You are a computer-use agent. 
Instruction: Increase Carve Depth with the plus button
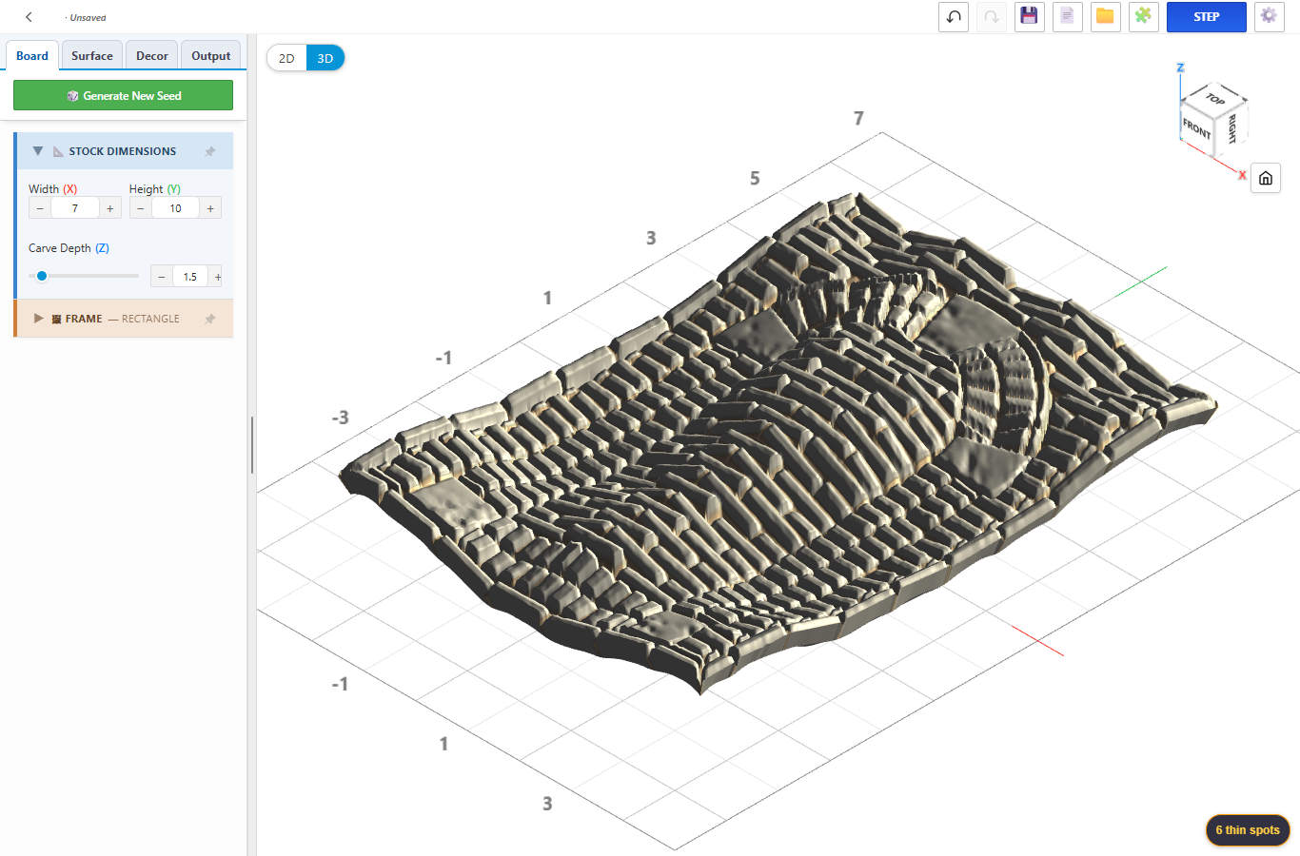(x=217, y=277)
